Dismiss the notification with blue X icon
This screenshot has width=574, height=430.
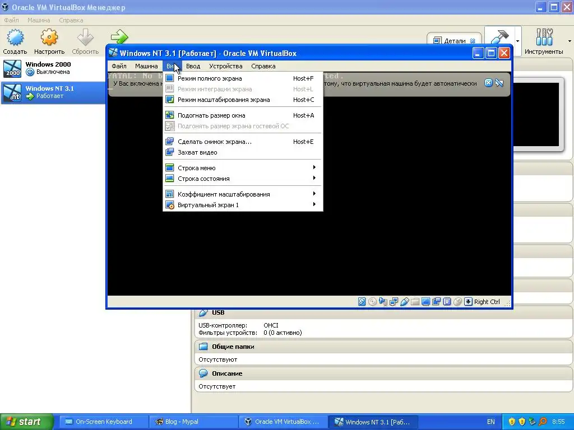488,83
